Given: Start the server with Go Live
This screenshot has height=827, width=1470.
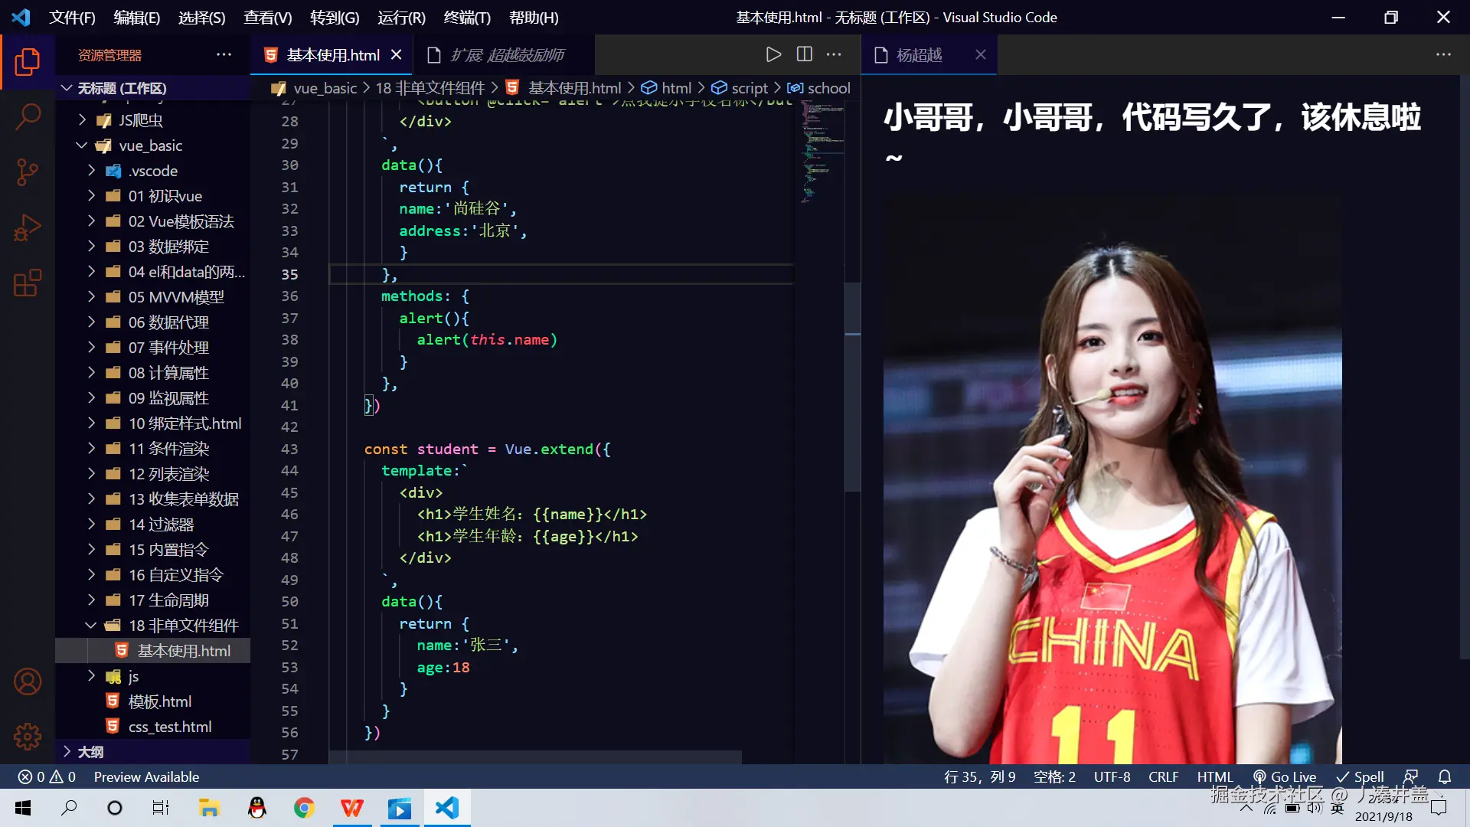Looking at the screenshot, I should pyautogui.click(x=1285, y=776).
